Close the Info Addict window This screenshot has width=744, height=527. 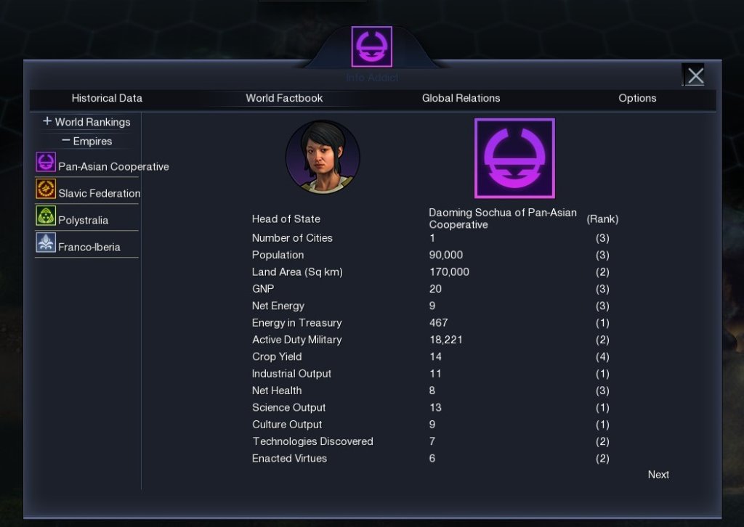(695, 75)
